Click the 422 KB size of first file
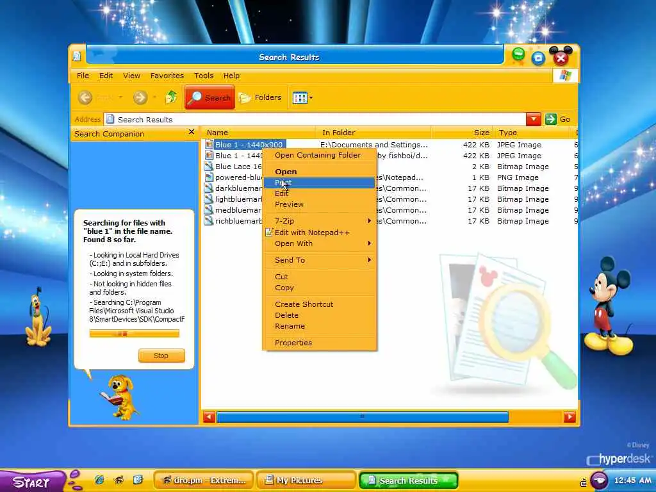 point(476,145)
